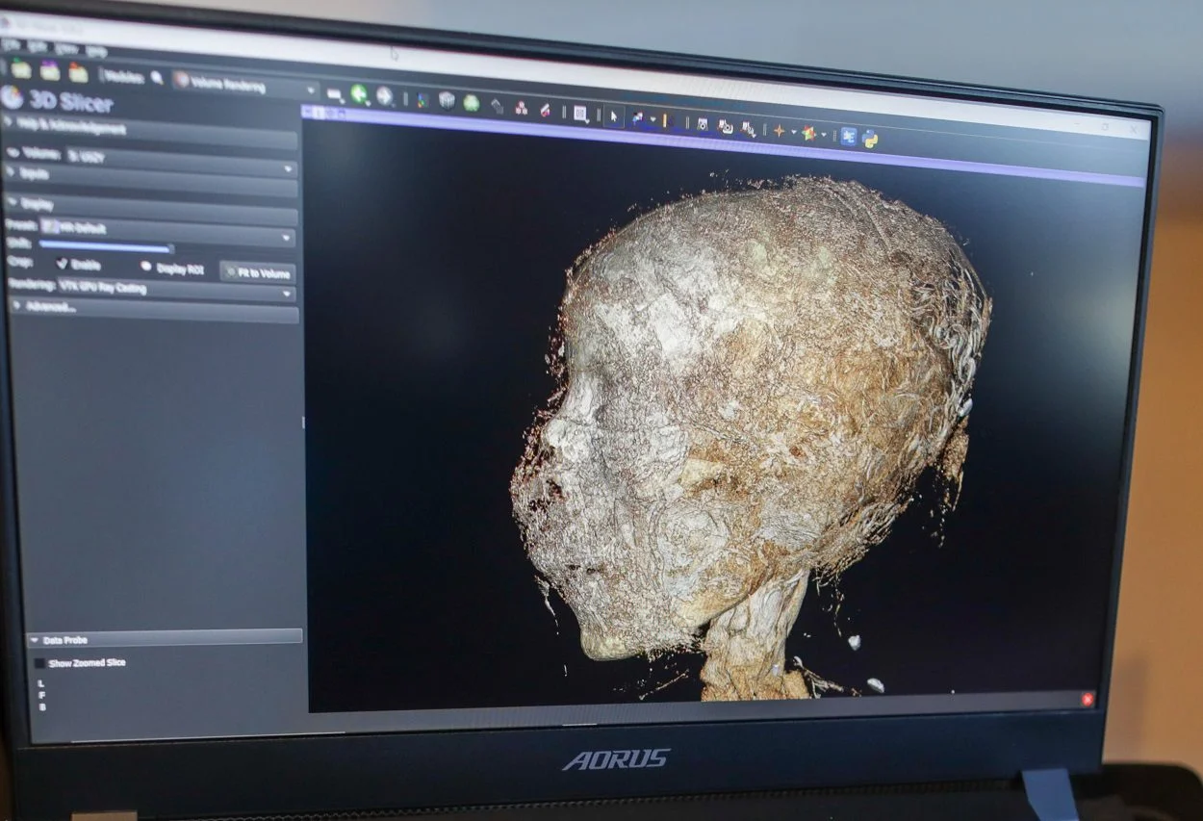This screenshot has height=821, width=1203.
Task: Click the crosshair toolbar icon
Action: pyautogui.click(x=780, y=129)
